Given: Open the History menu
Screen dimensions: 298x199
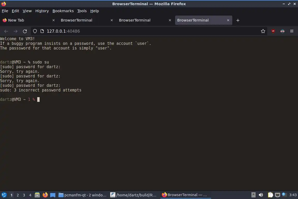Looking at the screenshot, I should [x=42, y=11].
